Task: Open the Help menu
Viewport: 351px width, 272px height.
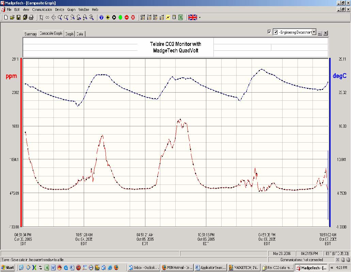Action: 95,10
